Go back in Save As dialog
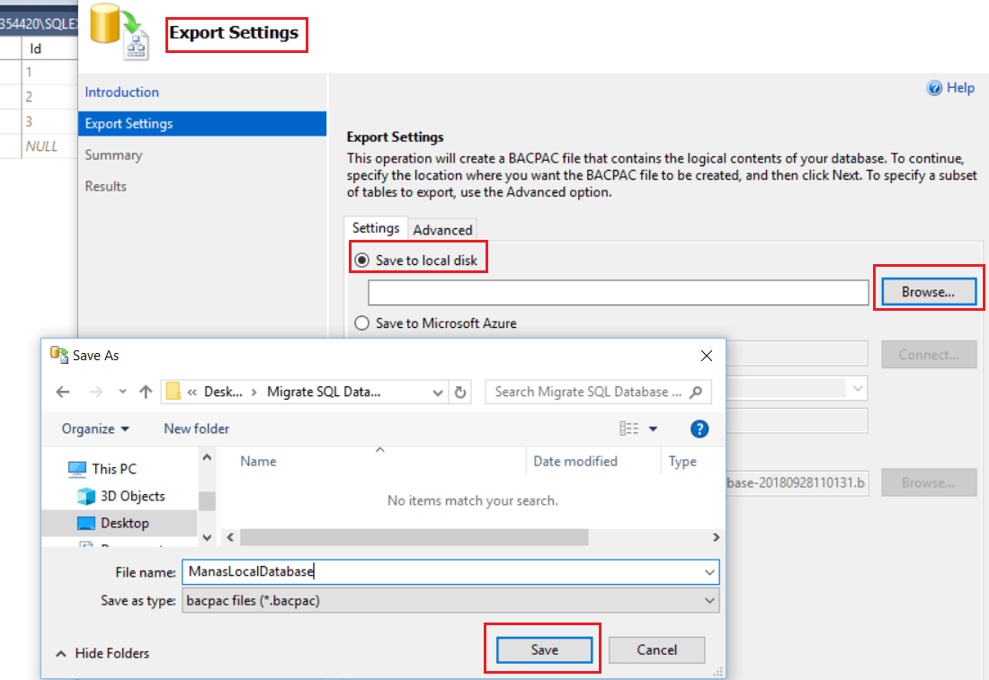The width and height of the screenshot is (989, 680). coord(63,392)
